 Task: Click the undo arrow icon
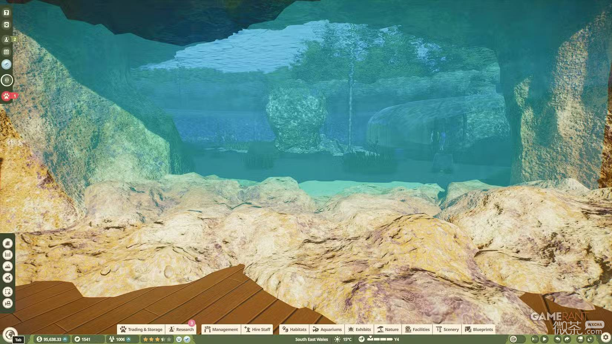(557, 339)
